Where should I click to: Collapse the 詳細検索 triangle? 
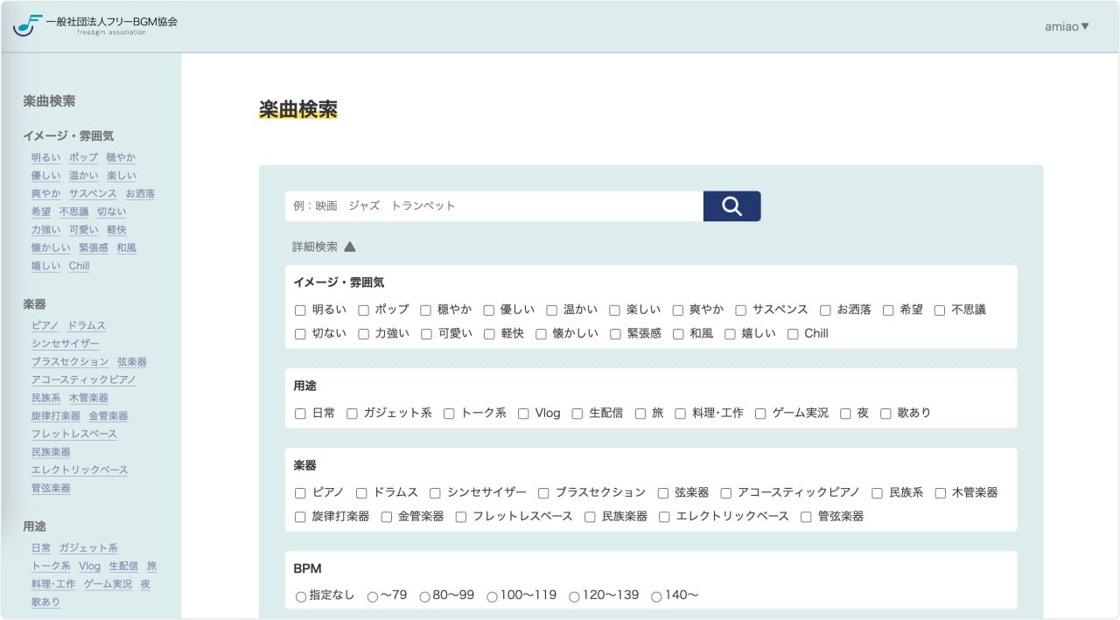click(350, 247)
